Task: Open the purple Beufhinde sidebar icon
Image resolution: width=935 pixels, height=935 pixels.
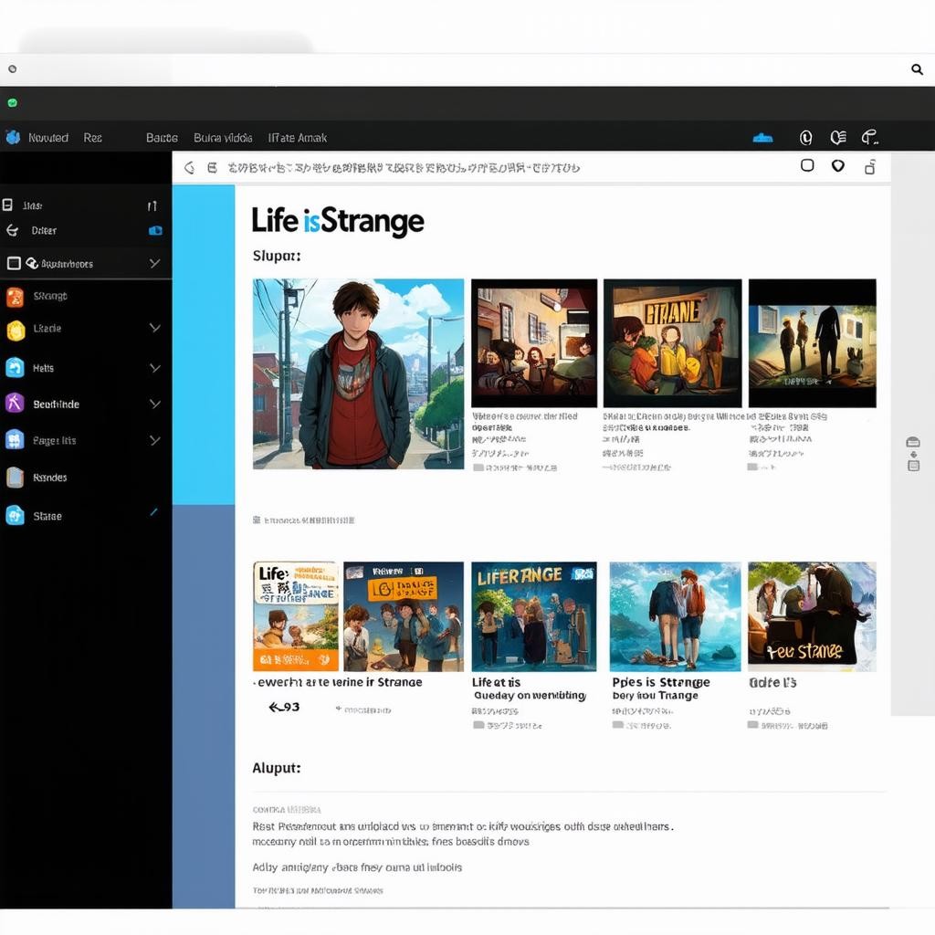Action: (15, 404)
